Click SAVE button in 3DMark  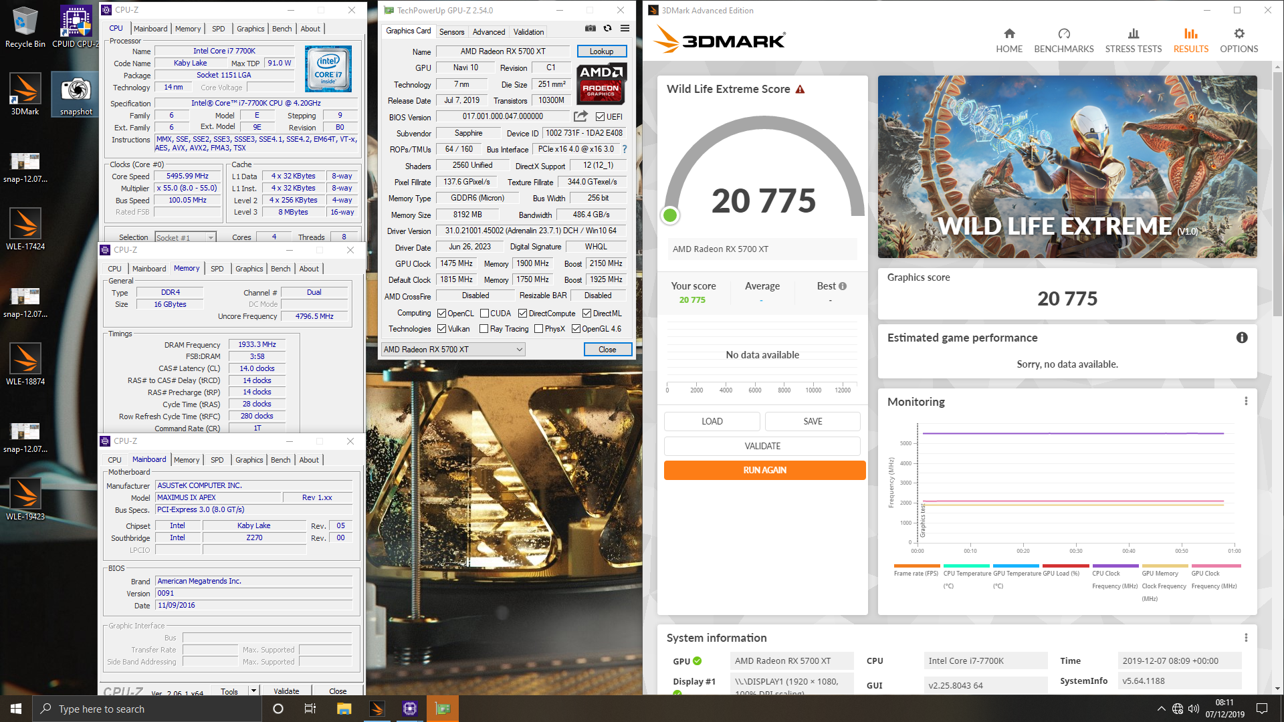(x=813, y=421)
